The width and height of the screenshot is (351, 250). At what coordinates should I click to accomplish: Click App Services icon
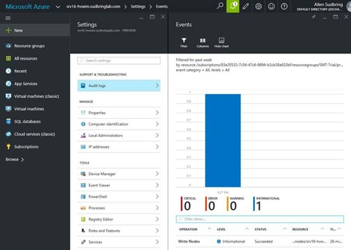(8, 84)
